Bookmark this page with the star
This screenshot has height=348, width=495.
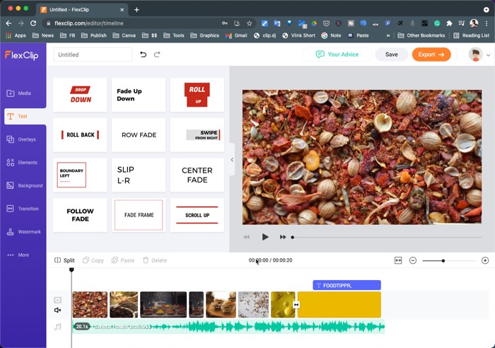pos(250,23)
